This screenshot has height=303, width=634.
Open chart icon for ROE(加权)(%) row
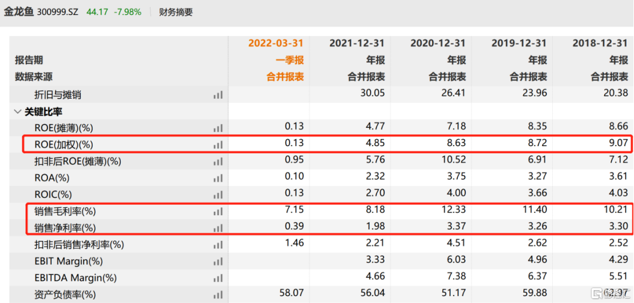pos(218,145)
